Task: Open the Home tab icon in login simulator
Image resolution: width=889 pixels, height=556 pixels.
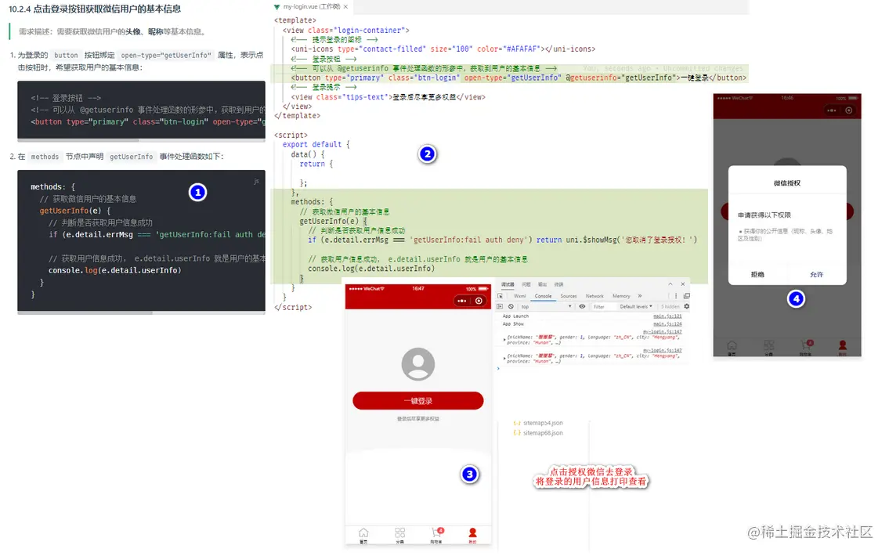Action: click(x=363, y=535)
